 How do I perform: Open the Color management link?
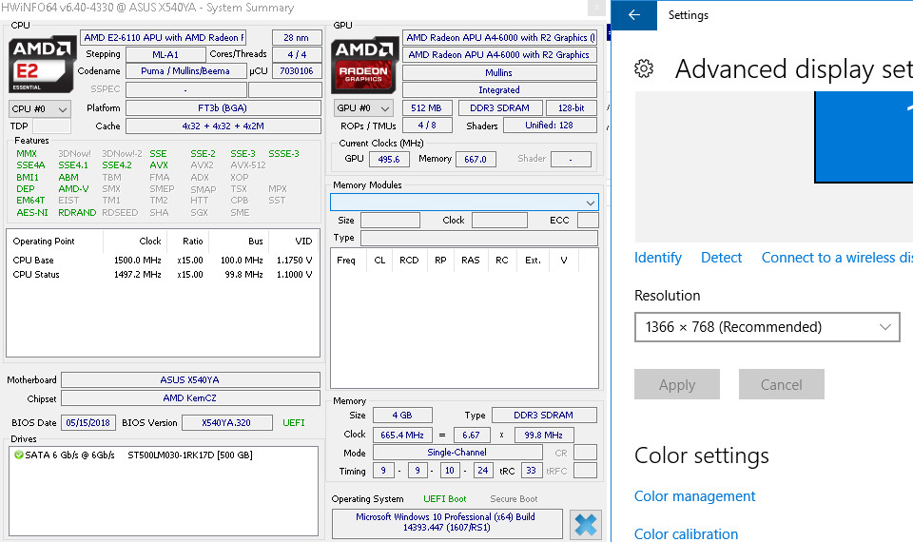(694, 496)
